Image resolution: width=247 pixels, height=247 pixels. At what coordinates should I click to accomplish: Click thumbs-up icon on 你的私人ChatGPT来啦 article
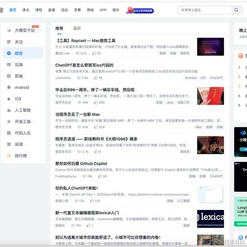coord(92,201)
